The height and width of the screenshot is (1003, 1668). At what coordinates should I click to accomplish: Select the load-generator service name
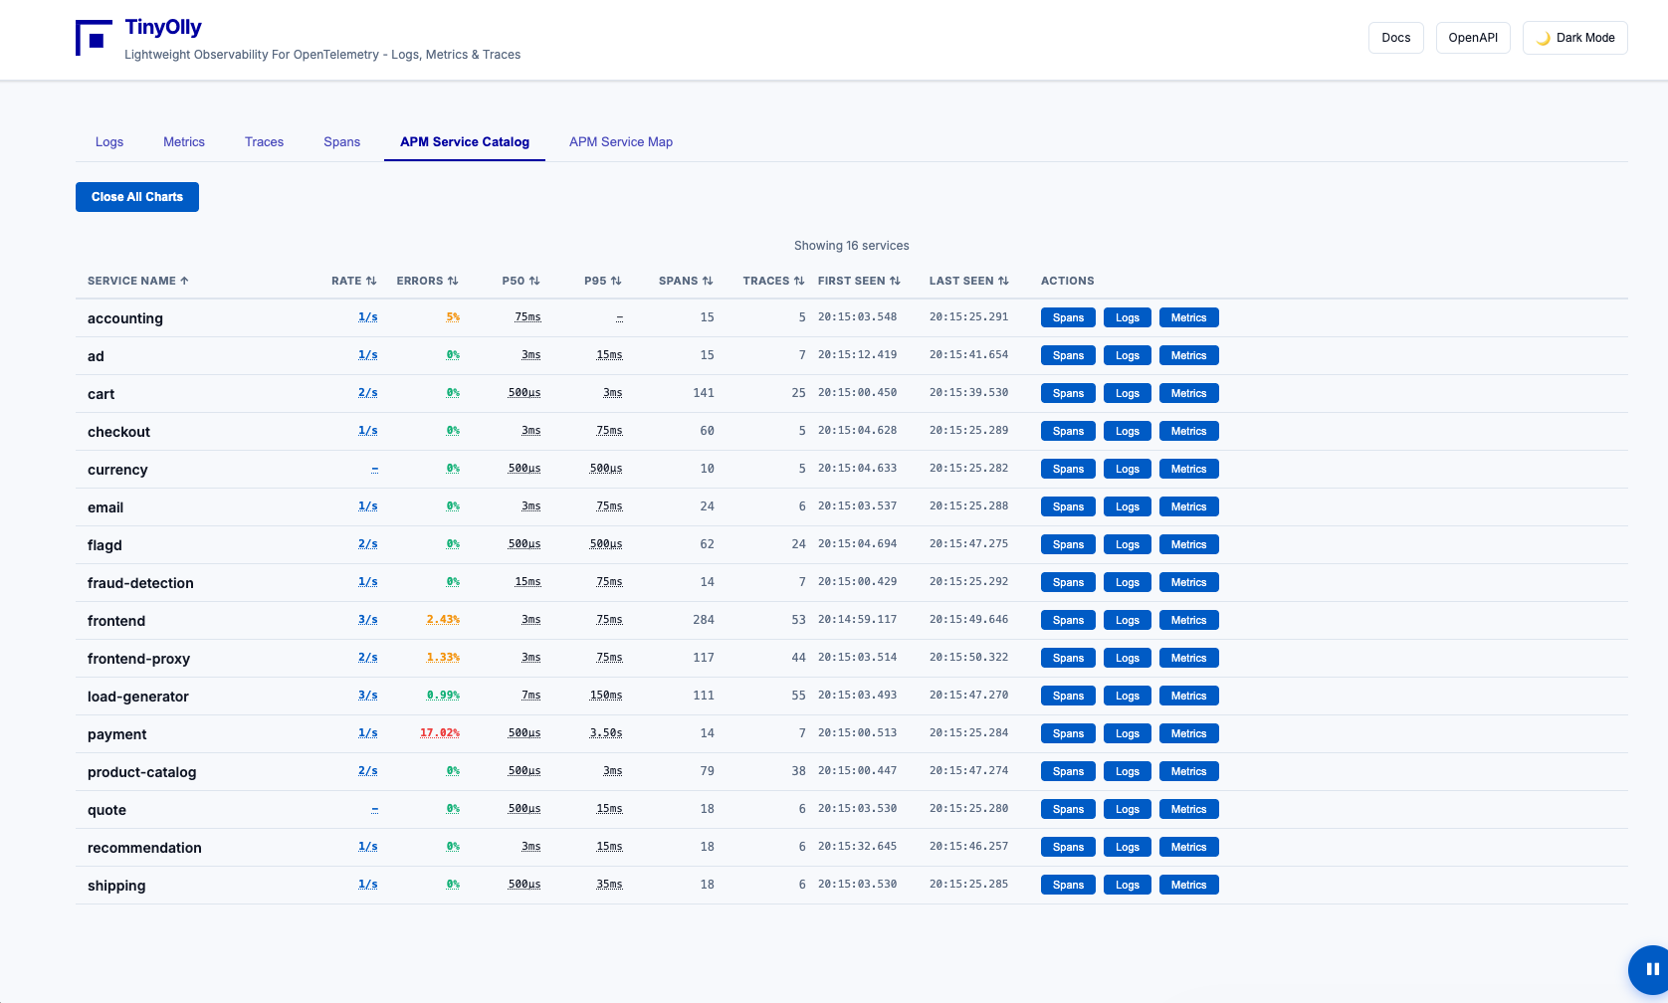tap(138, 697)
